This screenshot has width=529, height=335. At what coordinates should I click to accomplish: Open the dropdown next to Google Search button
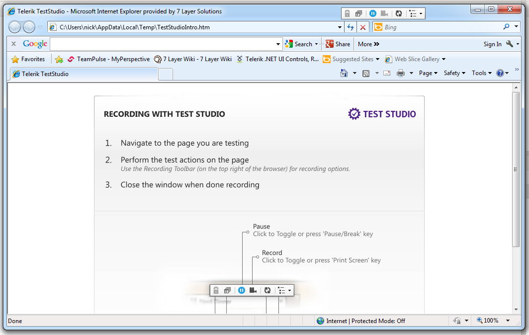tap(316, 44)
